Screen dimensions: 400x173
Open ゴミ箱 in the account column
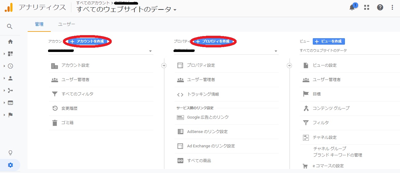(67, 123)
